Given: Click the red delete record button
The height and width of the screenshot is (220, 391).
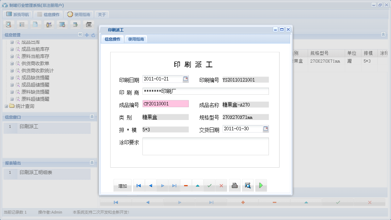Looking at the screenshot, I should (186, 185).
